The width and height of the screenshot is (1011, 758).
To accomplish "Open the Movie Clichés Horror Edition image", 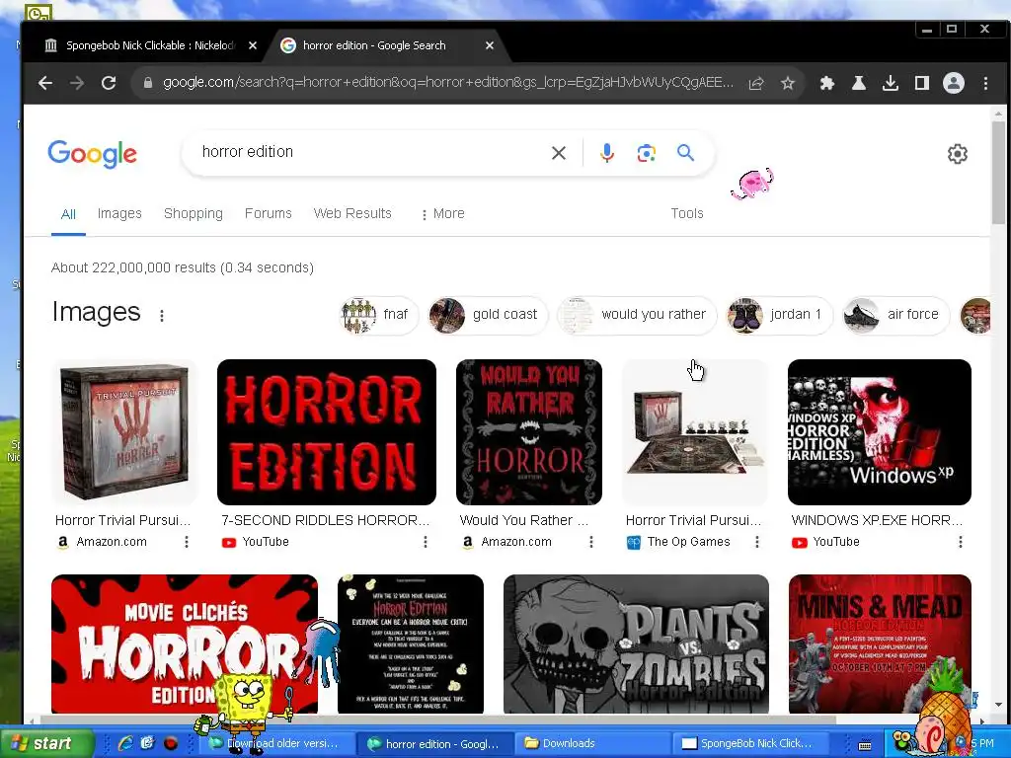I will (x=185, y=644).
